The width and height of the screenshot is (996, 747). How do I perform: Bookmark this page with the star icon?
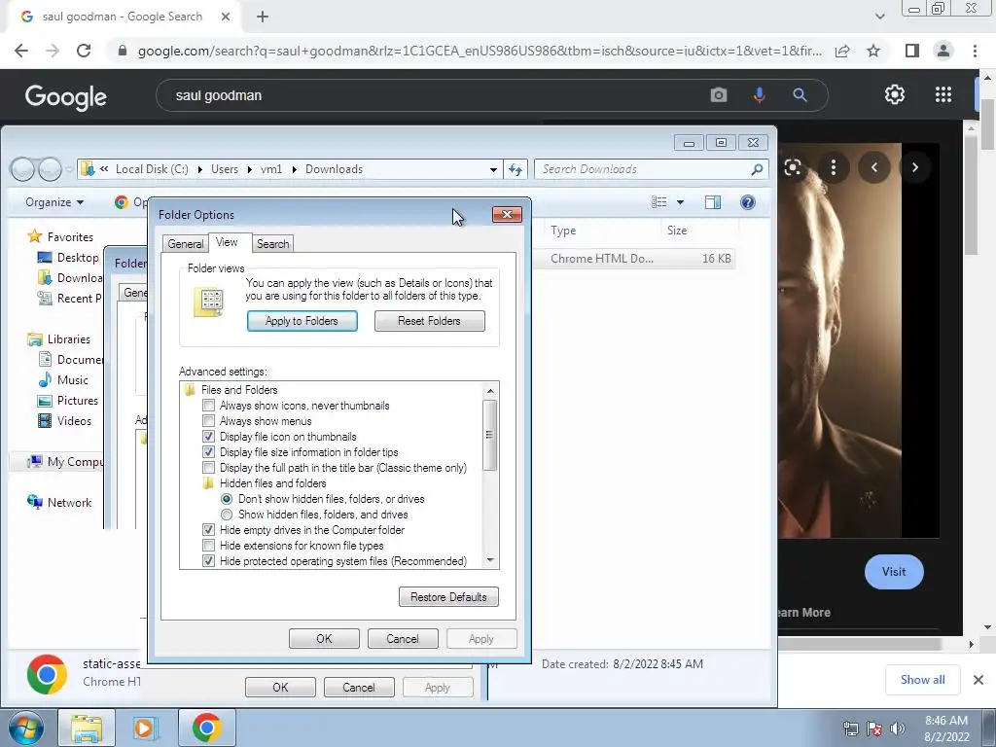(x=873, y=51)
